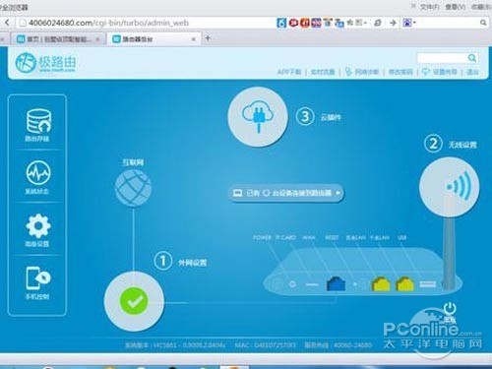Click the router power reboot icon
Screen dimensions: 492x369
tap(450, 309)
